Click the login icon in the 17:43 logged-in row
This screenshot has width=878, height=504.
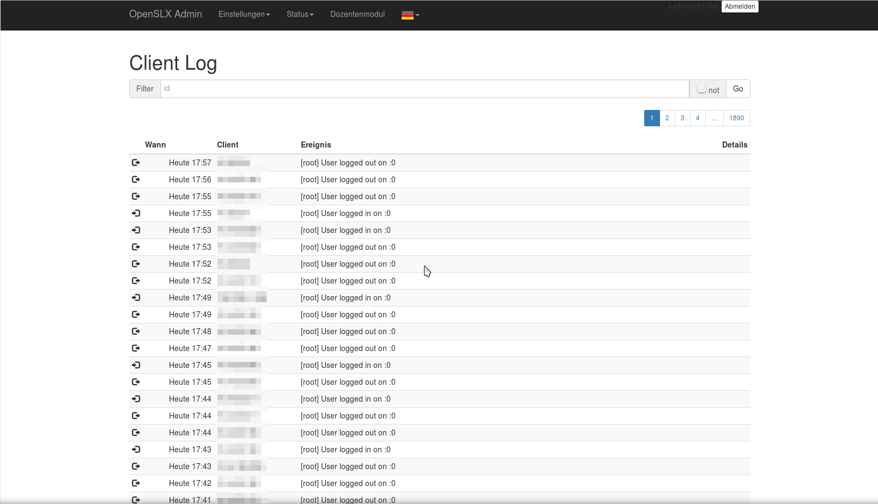[136, 450]
